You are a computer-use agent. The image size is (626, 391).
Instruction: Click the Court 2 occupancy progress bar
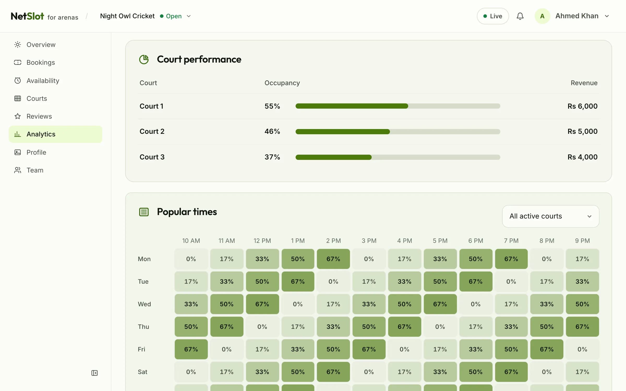click(398, 132)
